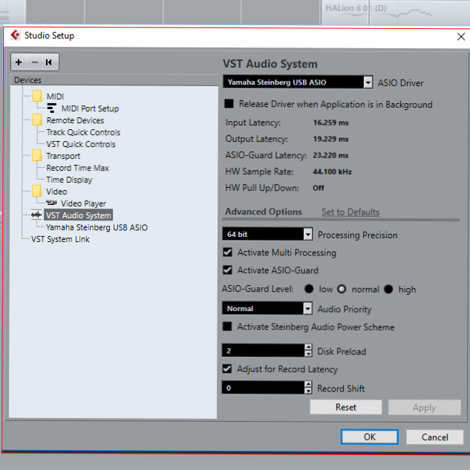This screenshot has width=470, height=470.
Task: Click the Output Latency value 19.229 ms
Action: pos(331,139)
